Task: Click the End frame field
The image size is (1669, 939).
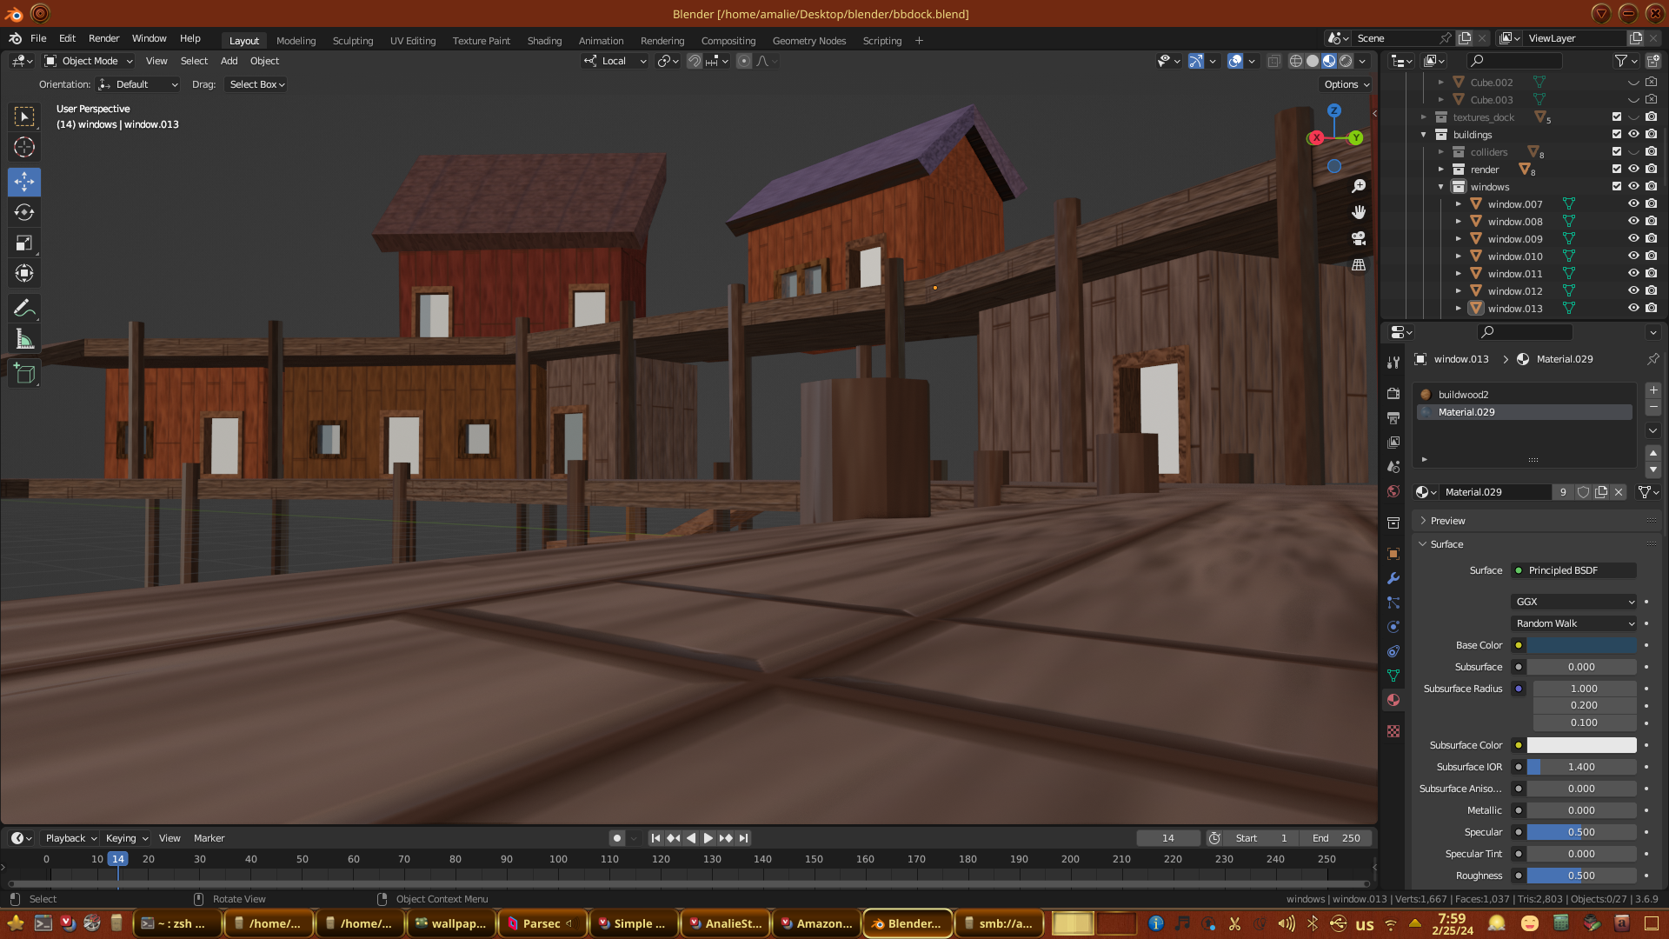Action: pos(1337,838)
